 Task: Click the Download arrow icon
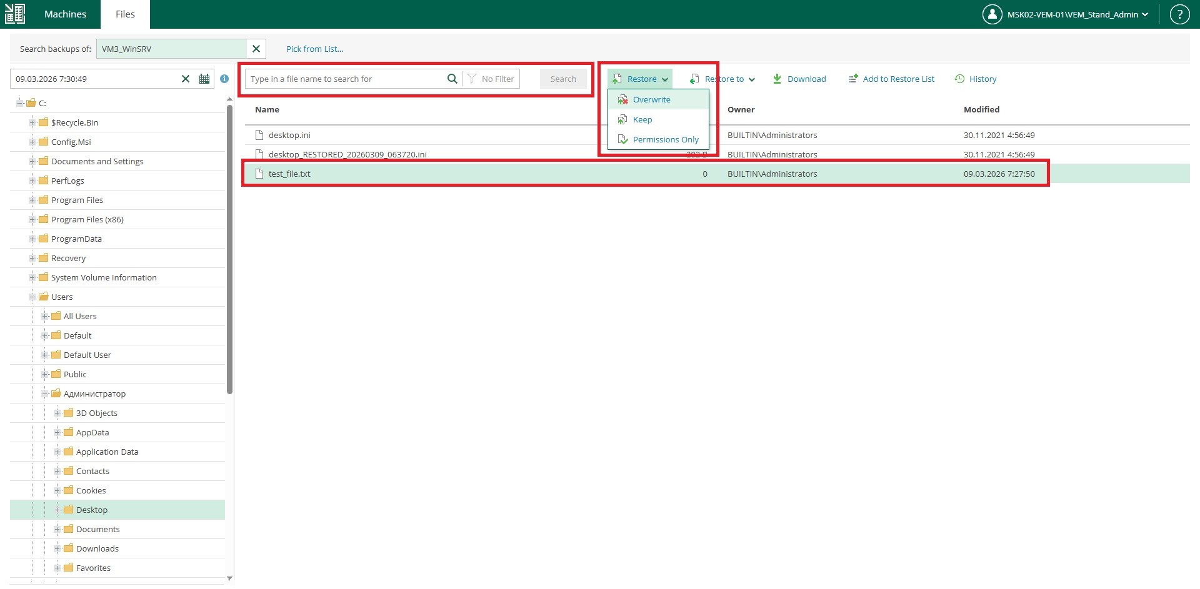777,79
